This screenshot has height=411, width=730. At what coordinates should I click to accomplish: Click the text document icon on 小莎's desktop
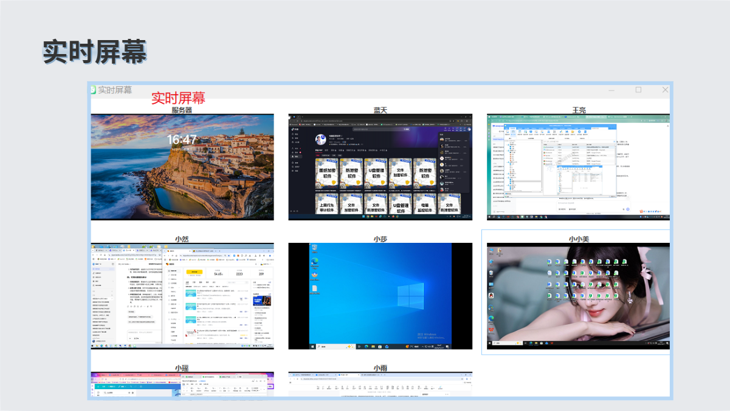pyautogui.click(x=314, y=287)
